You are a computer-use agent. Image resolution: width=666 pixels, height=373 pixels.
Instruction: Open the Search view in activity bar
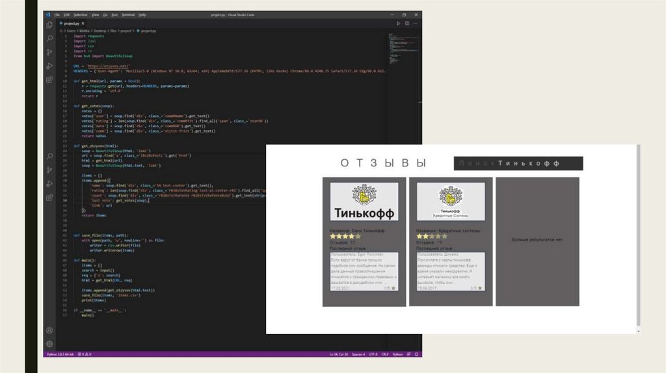coord(49,38)
